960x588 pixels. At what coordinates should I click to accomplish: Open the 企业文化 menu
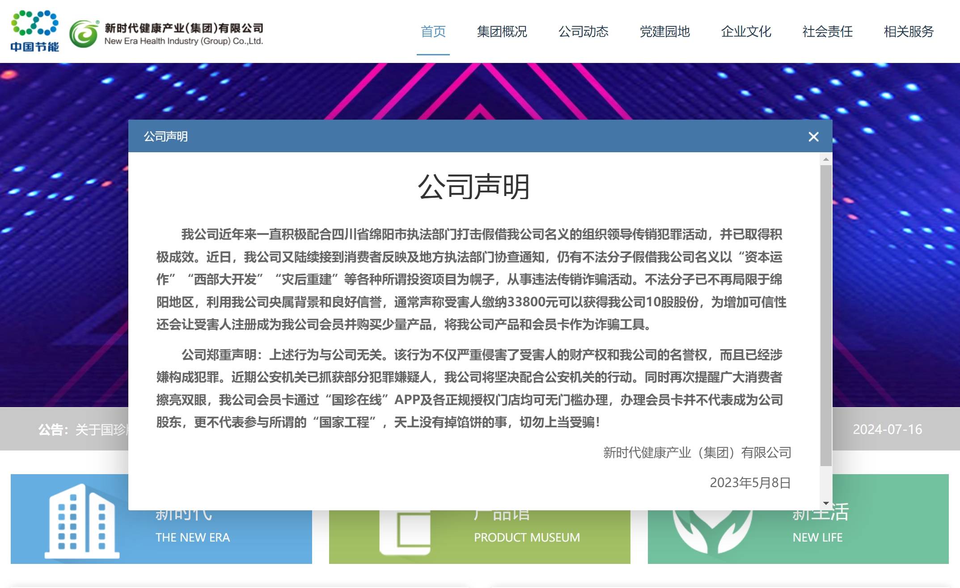[746, 32]
